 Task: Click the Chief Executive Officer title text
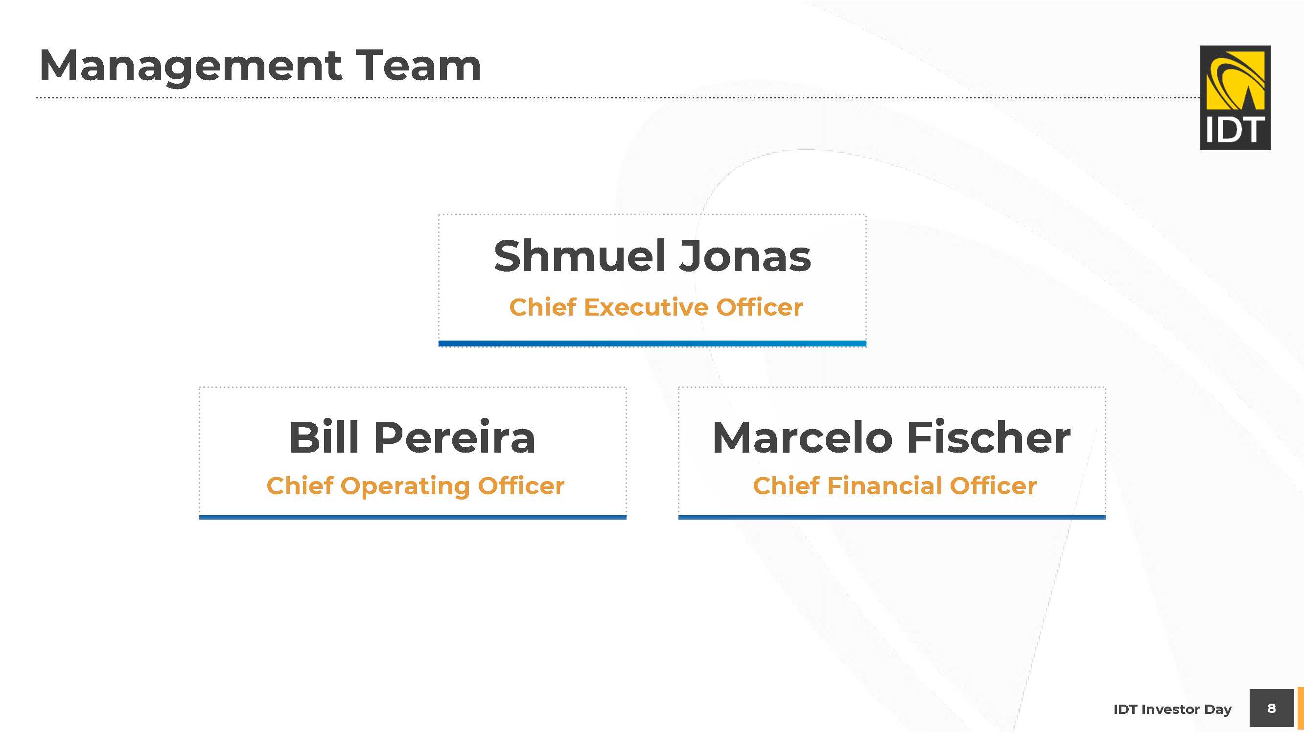click(x=655, y=307)
